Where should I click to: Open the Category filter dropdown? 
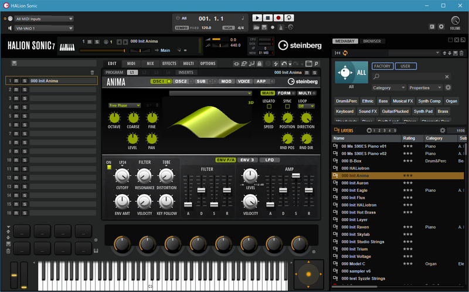389,88
